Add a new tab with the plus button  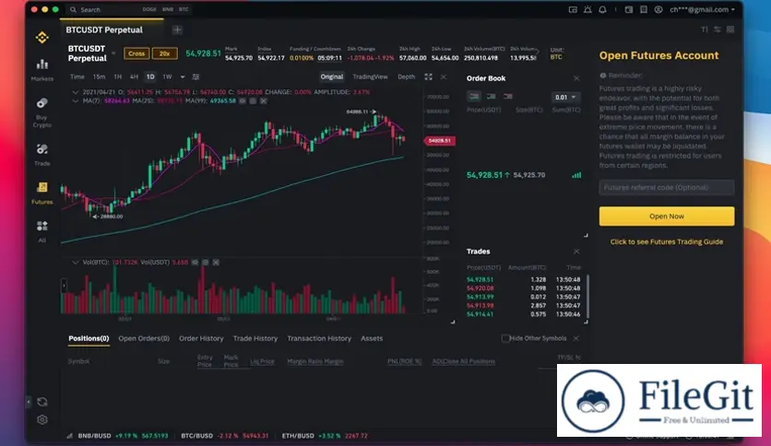(177, 30)
